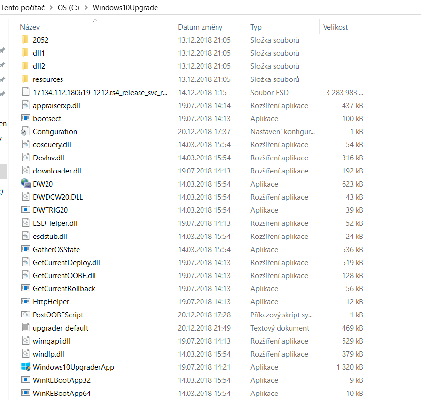Select the WinREBootApp32 icon

click(26, 380)
